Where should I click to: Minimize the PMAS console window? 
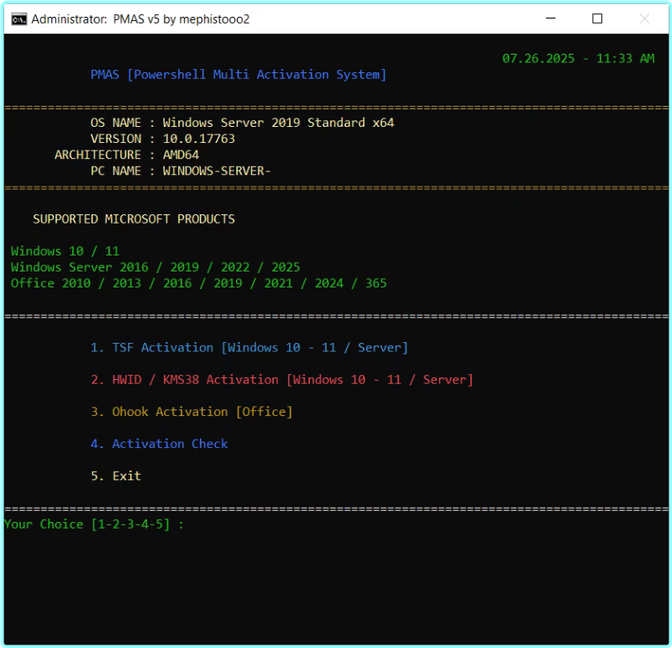click(551, 18)
